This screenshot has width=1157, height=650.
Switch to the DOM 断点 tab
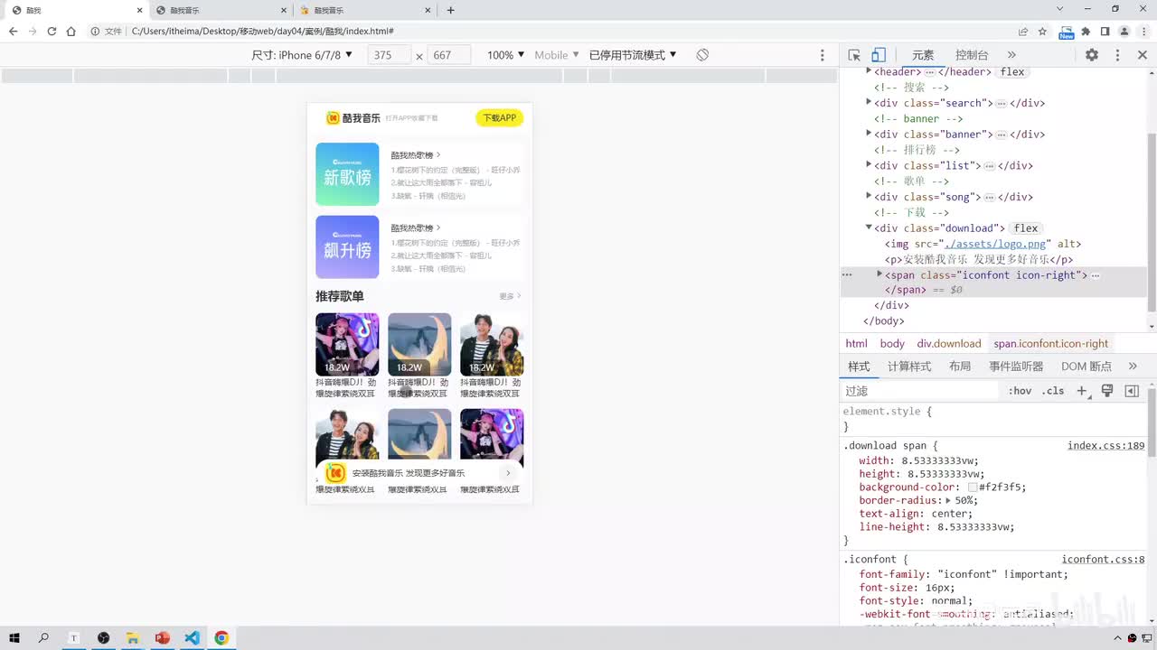click(x=1086, y=367)
